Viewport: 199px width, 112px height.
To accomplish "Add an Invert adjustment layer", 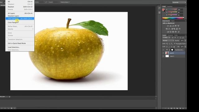I will coord(168,32).
